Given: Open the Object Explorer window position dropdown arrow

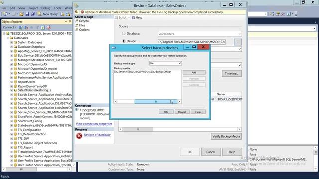Looking at the screenshot, I should (66, 21).
